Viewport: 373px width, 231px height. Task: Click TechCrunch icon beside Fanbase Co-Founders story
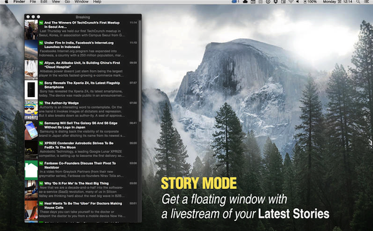(x=41, y=163)
